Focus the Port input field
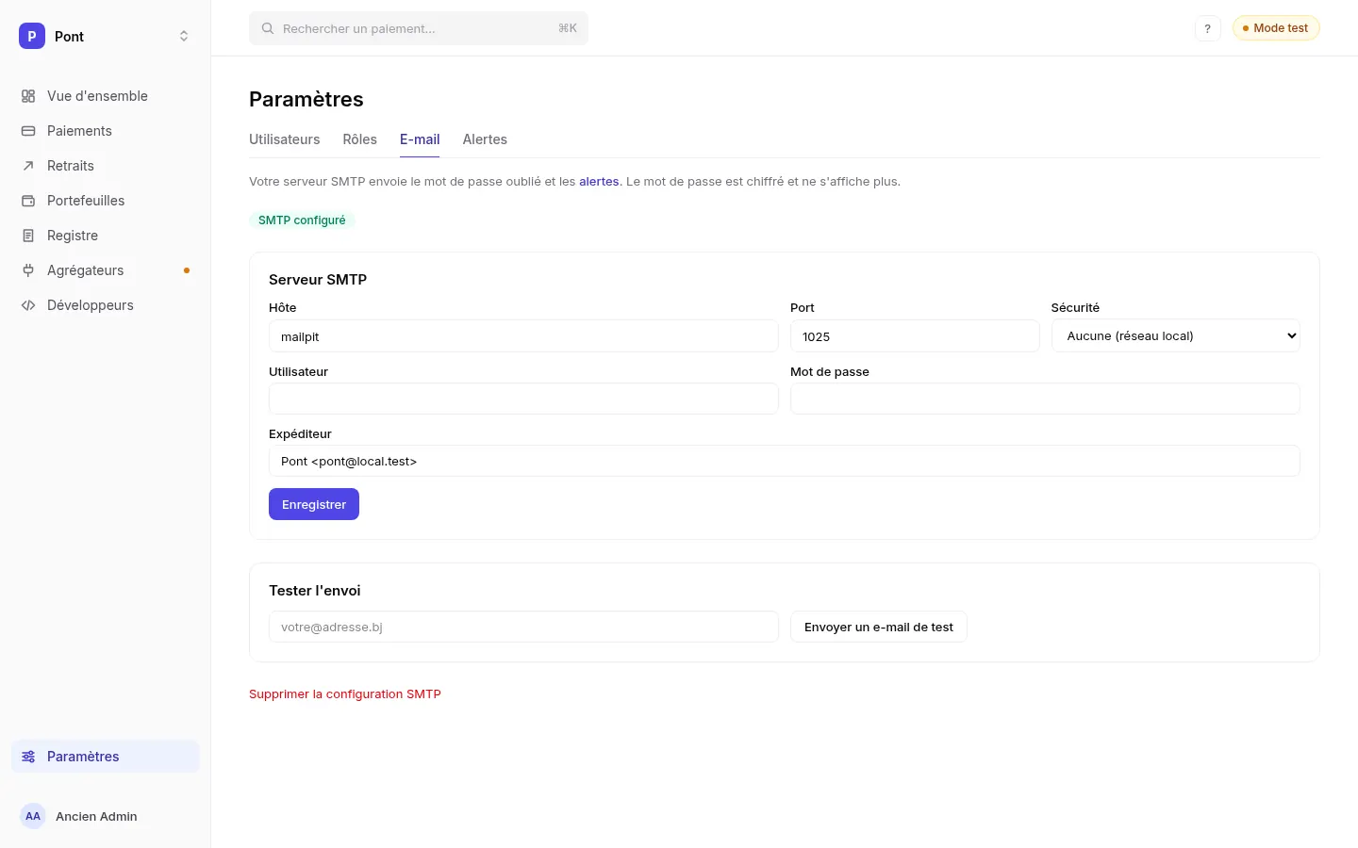Screen dimensions: 1358x848 pyautogui.click(x=915, y=336)
